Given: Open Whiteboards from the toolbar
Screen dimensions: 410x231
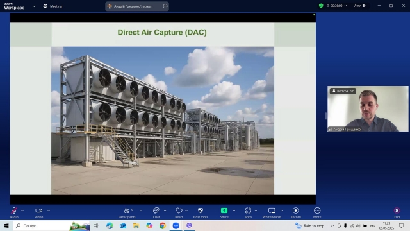Looking at the screenshot, I should [x=272, y=212].
